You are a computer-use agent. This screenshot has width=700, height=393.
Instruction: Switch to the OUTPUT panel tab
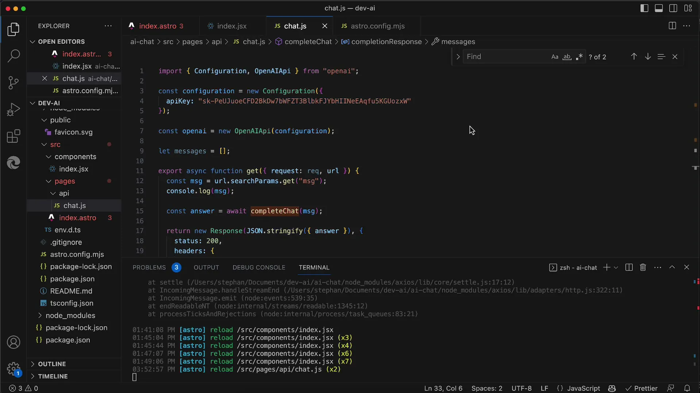(206, 268)
